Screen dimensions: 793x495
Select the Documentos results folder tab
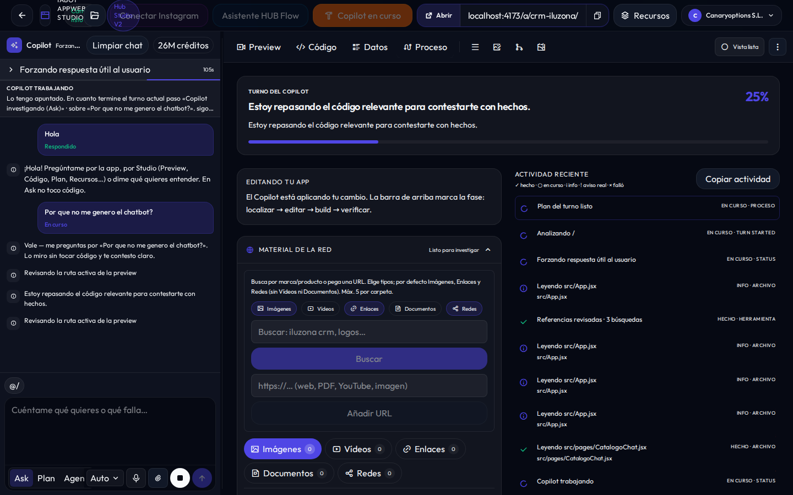[x=289, y=473]
